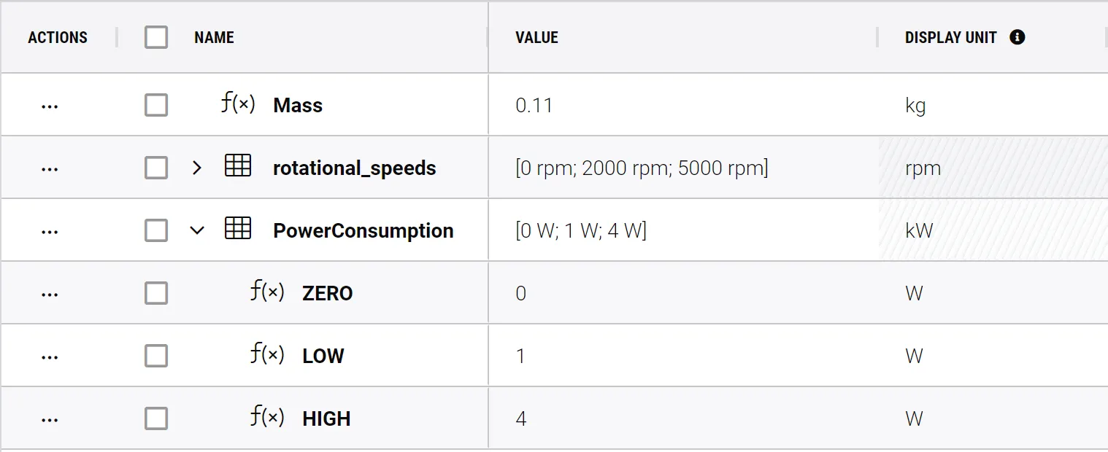Click the function icon next to HIGH

tap(267, 418)
